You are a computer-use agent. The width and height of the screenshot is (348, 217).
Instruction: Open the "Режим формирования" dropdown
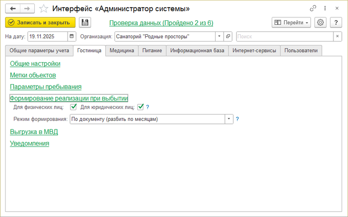[229, 119]
